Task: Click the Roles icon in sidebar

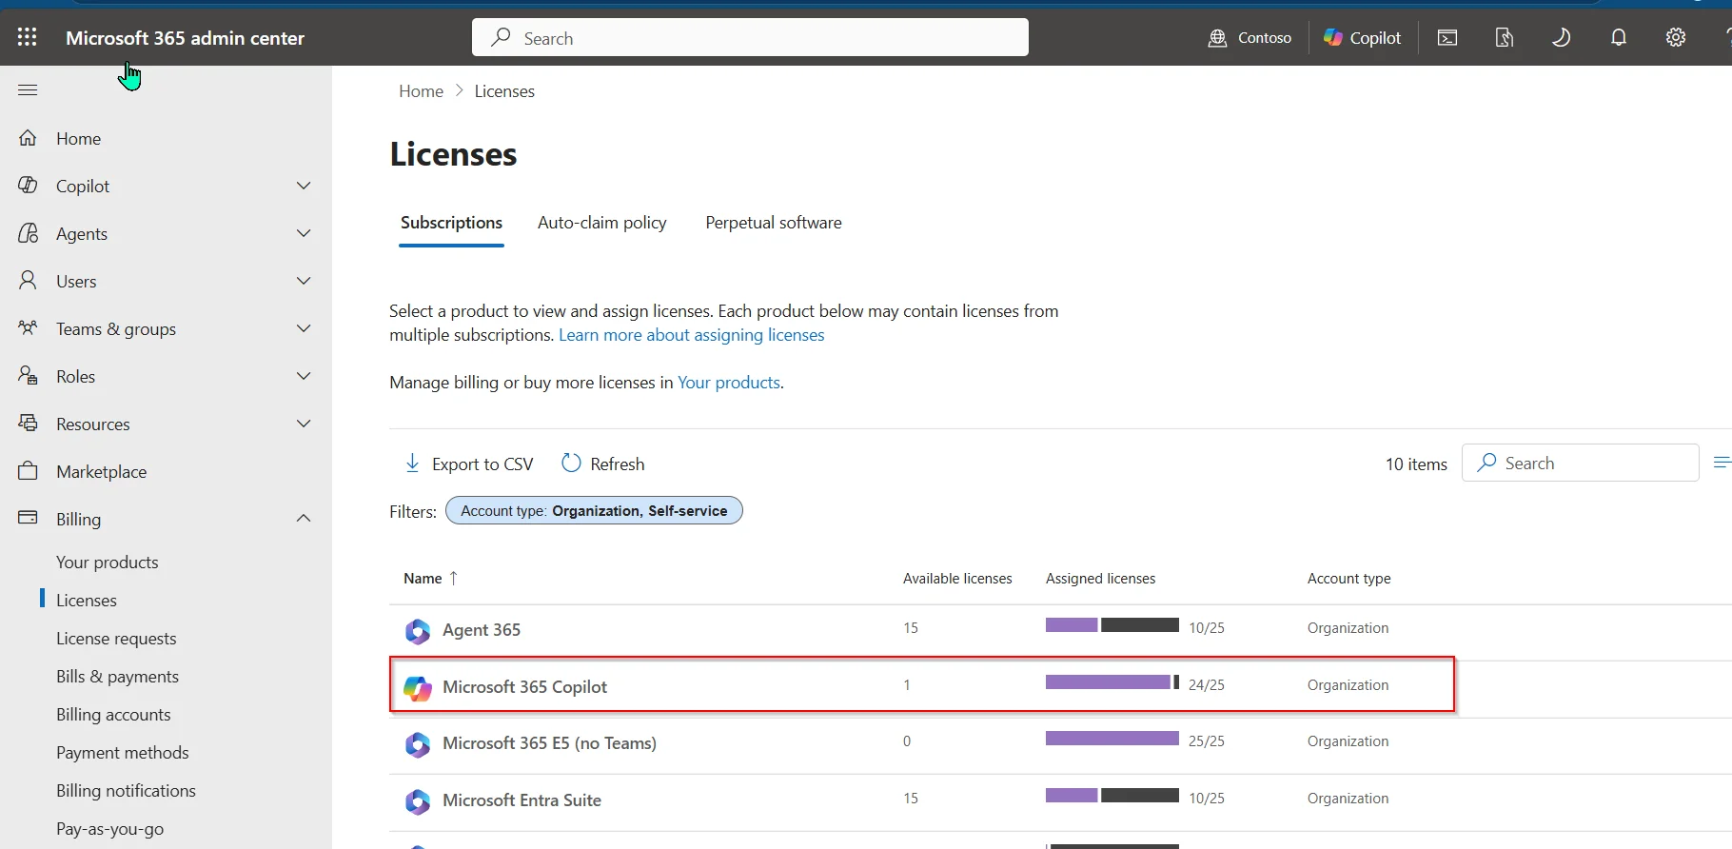Action: pos(28,376)
